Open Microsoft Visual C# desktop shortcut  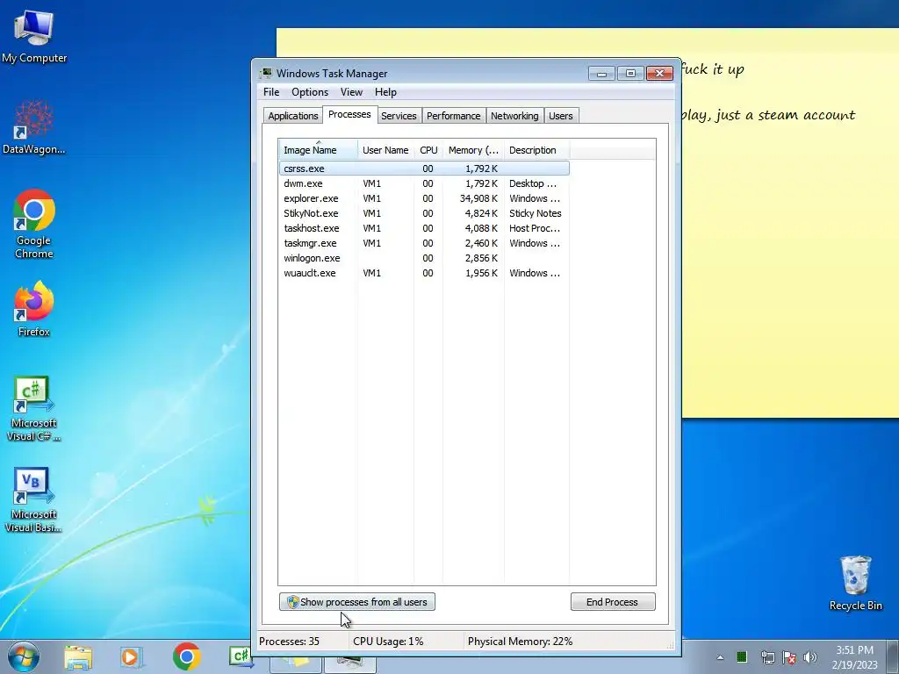(34, 408)
